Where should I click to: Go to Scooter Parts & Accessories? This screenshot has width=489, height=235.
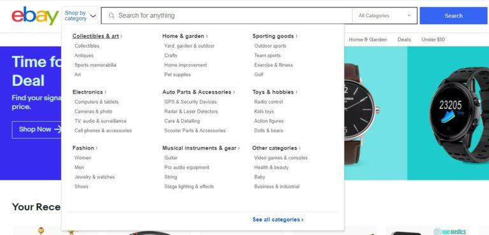coord(195,131)
